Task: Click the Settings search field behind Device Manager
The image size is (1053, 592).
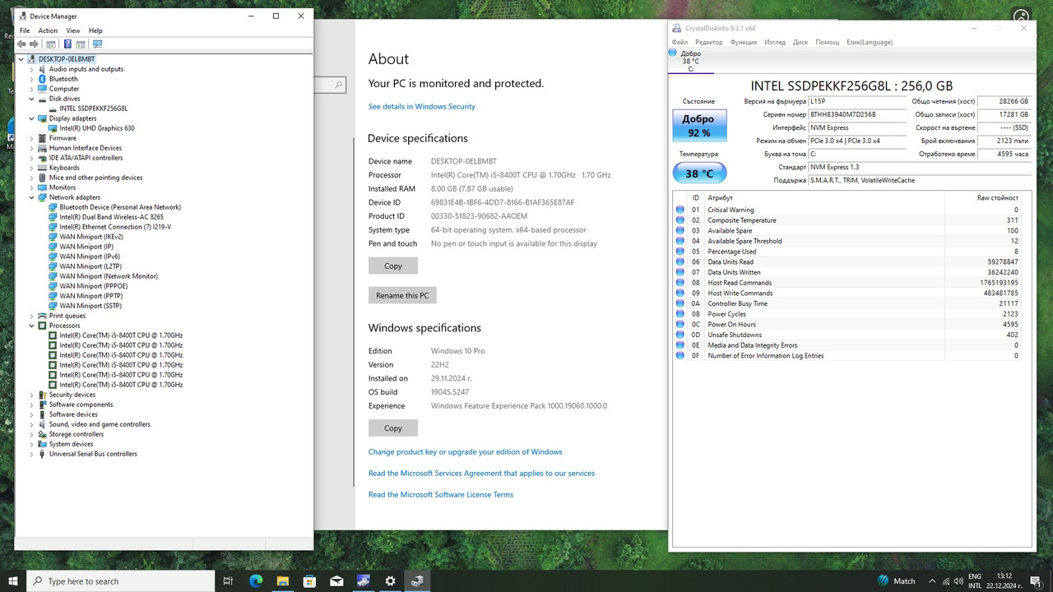Action: tap(330, 85)
